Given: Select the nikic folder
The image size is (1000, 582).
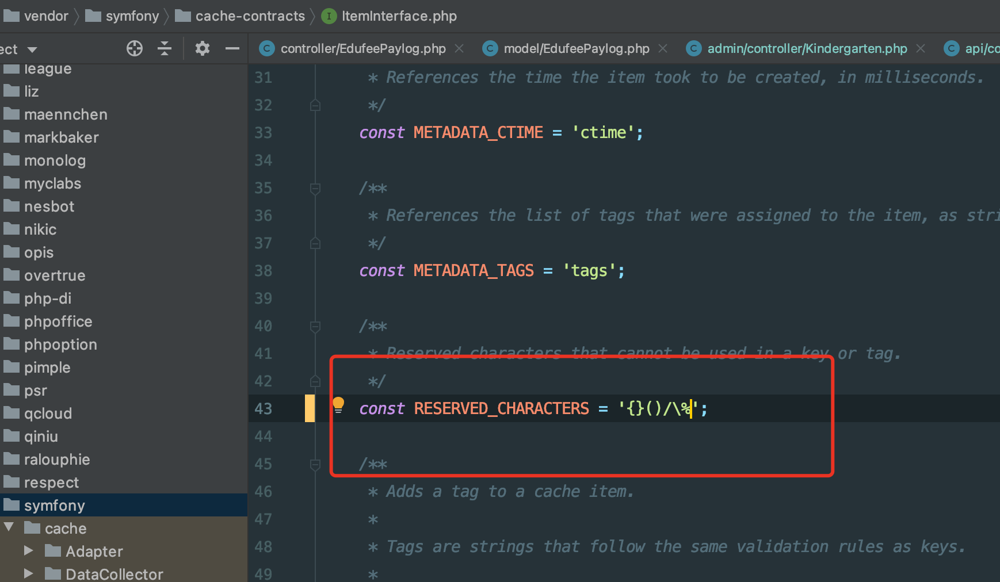Looking at the screenshot, I should [124, 229].
